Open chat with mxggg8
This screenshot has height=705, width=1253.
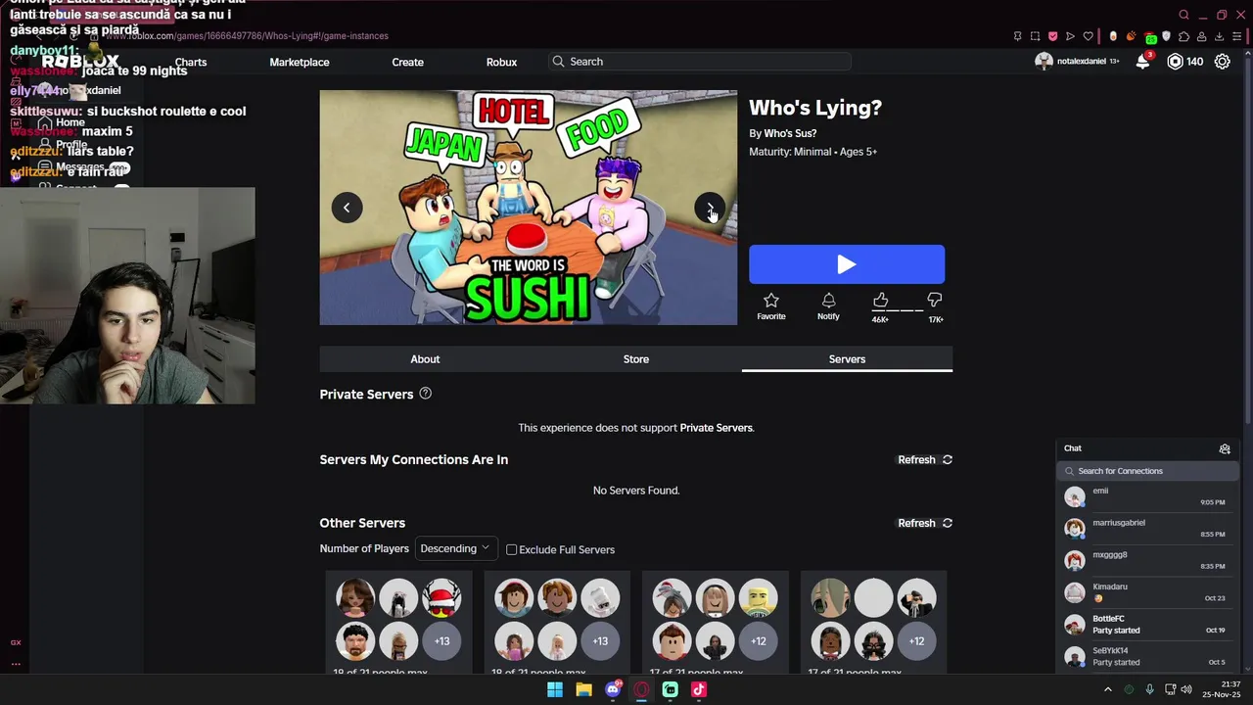pyautogui.click(x=1147, y=560)
